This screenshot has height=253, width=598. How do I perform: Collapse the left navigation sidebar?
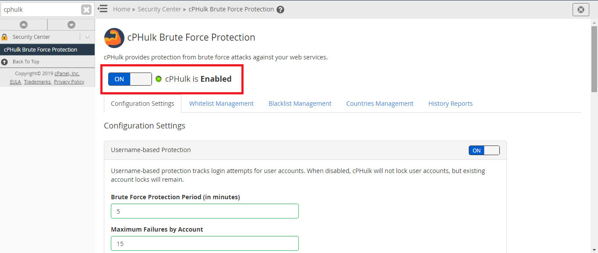103,9
